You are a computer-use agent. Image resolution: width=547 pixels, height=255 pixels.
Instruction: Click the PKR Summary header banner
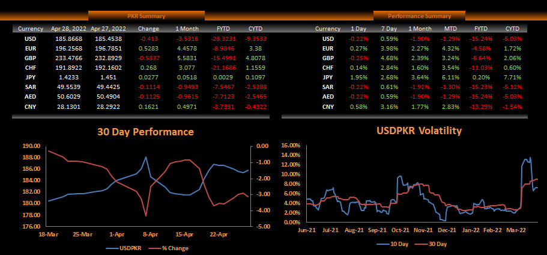[147, 16]
